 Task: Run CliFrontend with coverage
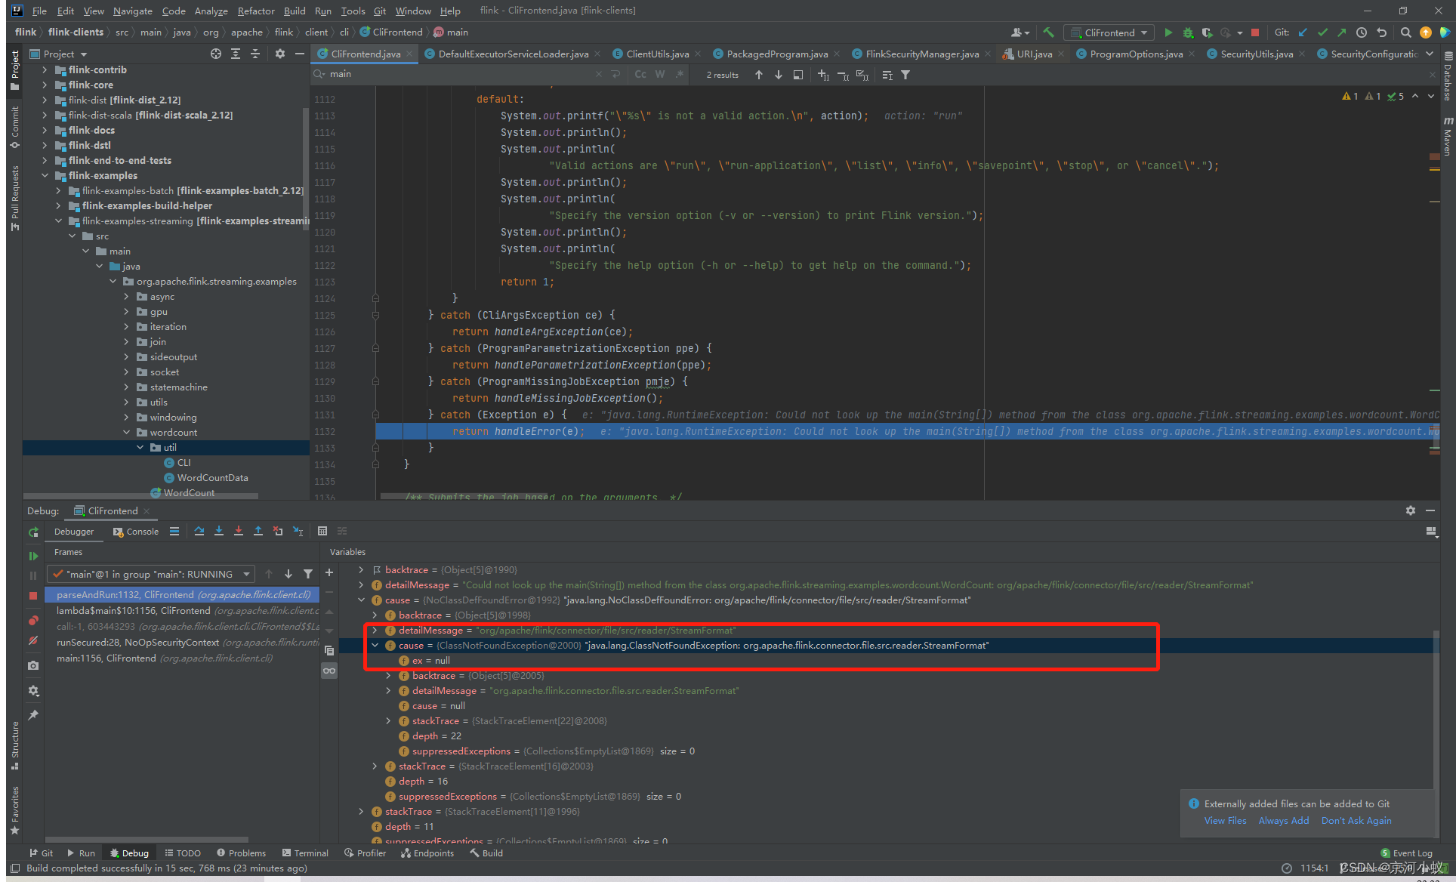[1207, 32]
